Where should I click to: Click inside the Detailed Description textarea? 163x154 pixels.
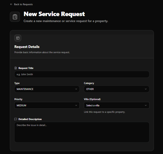pos(82,132)
